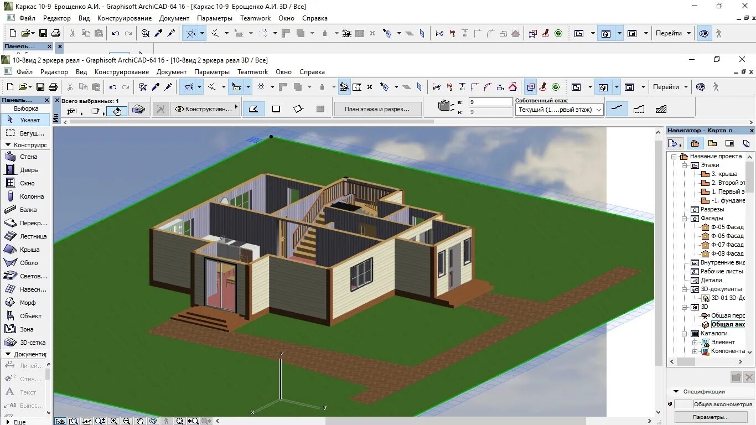Collapse the Спецификации panel section
This screenshot has height=425, width=756.
(676, 392)
